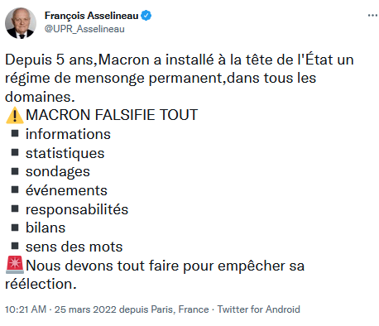Click the 25 mars 2022 date
The height and width of the screenshot is (326, 379).
point(85,309)
